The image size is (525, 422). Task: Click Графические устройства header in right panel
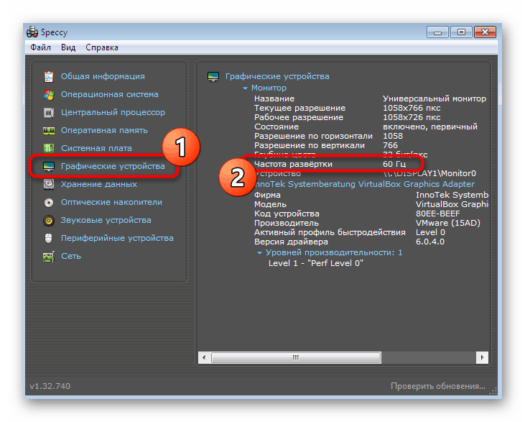pyautogui.click(x=277, y=76)
